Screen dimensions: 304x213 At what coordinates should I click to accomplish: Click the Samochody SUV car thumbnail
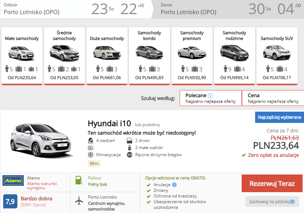point(277,53)
